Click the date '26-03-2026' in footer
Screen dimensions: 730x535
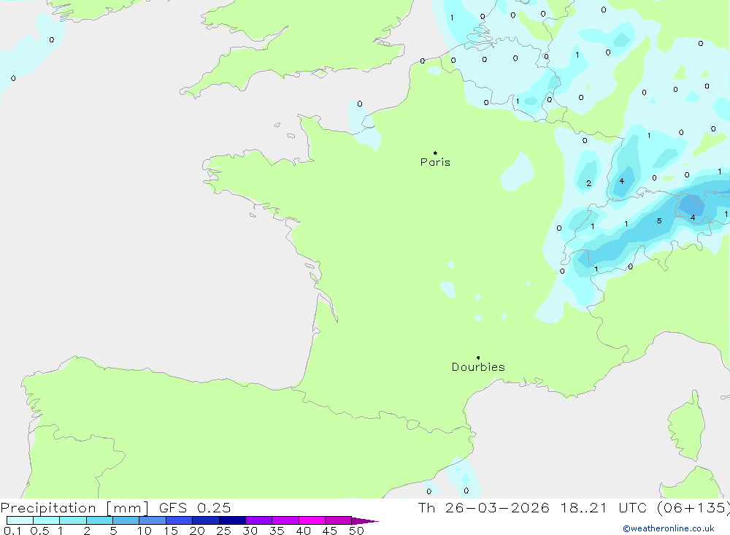pos(497,508)
